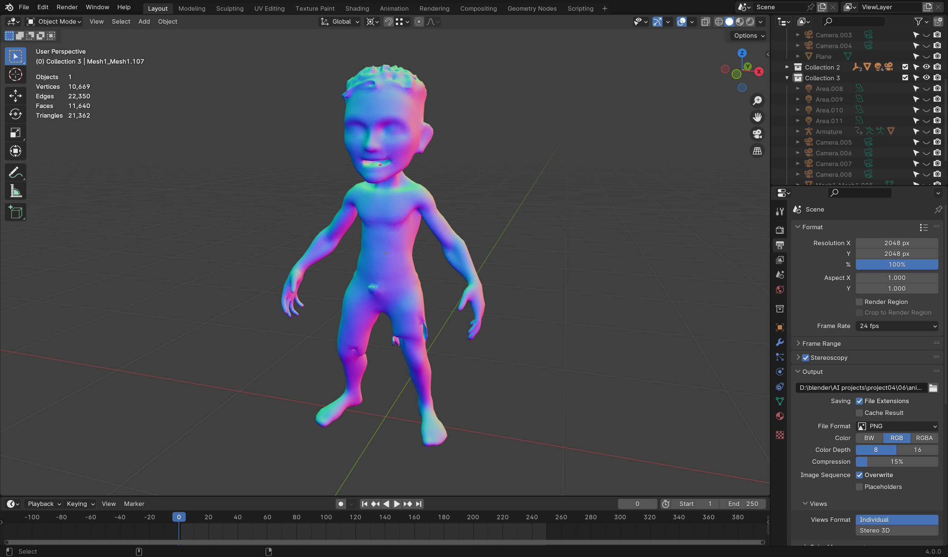Toggle X-ray display

705,22
